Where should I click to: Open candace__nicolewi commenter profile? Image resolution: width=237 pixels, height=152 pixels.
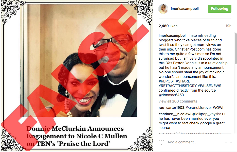175,114
